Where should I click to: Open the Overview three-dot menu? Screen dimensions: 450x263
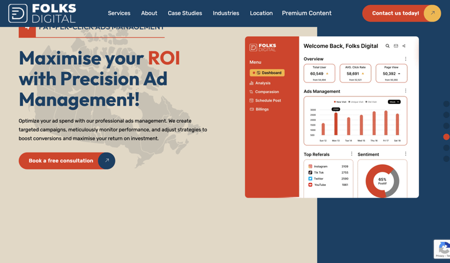coord(405,59)
